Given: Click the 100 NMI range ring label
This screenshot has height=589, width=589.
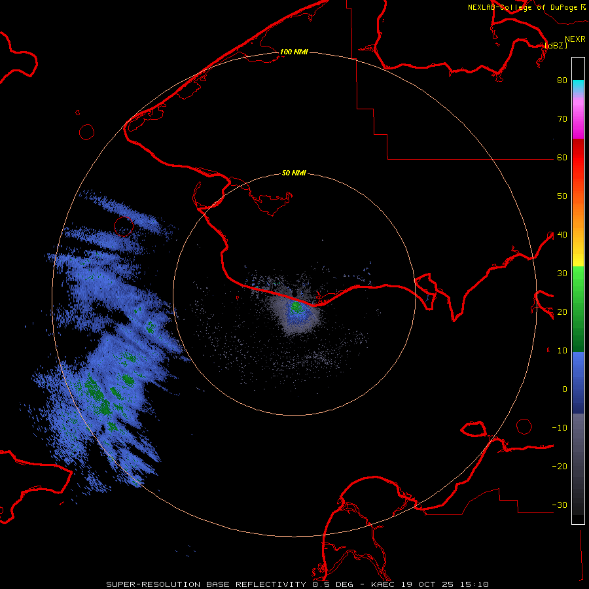Looking at the screenshot, I should click(294, 52).
